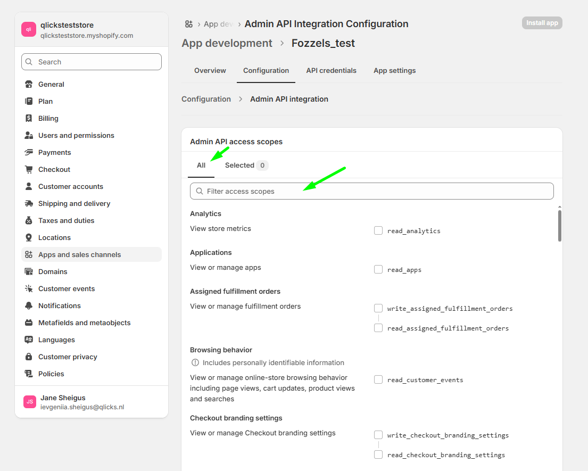Click the Payments hand icon
The height and width of the screenshot is (471, 588).
(29, 153)
